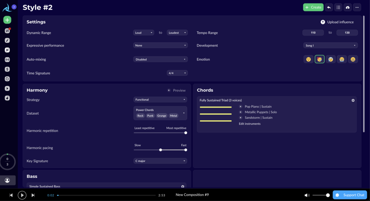Expand the Development Song I dropdown

(x=330, y=45)
